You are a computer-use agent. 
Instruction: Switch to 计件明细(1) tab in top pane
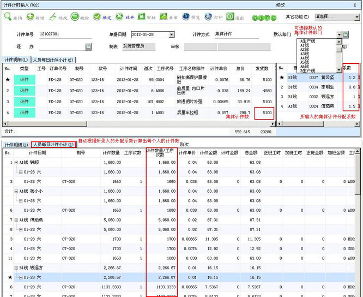[16, 60]
